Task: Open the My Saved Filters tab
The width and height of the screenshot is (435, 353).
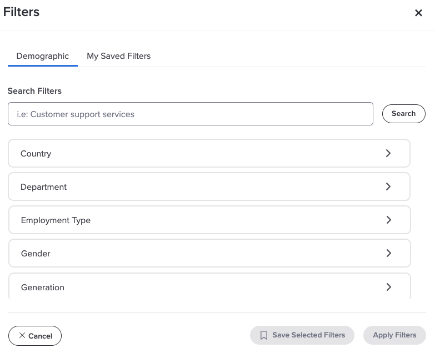Action: (x=118, y=56)
